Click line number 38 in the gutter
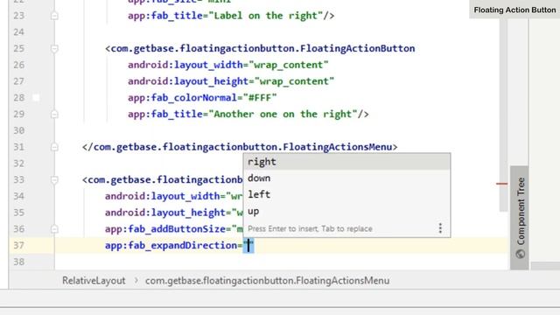 click(x=19, y=262)
